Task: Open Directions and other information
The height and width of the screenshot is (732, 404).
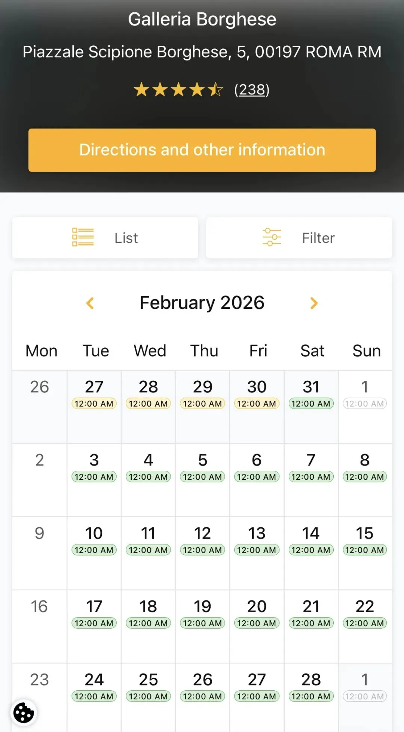Action: (x=202, y=150)
